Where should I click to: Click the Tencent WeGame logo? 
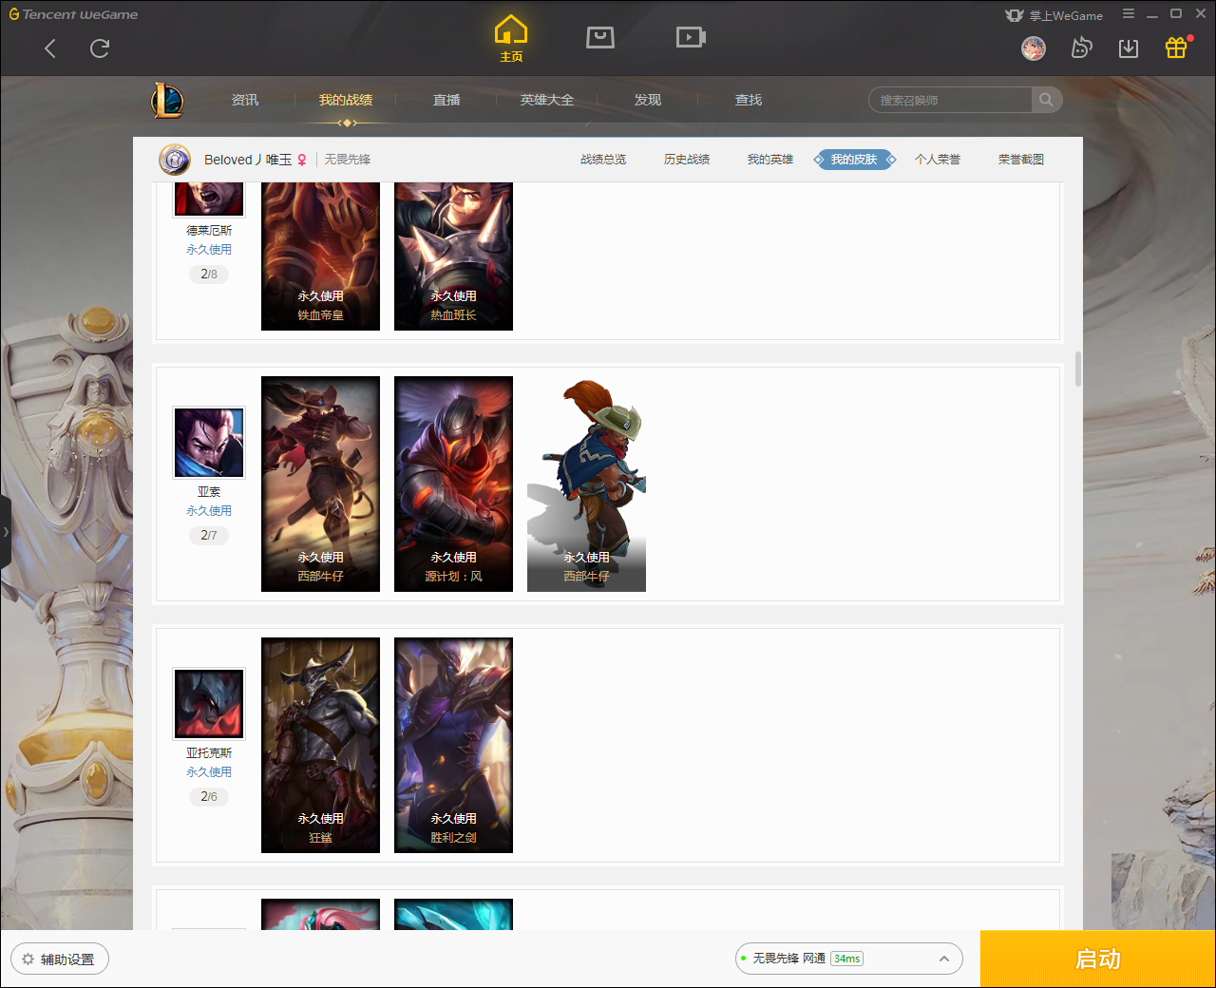coord(73,14)
